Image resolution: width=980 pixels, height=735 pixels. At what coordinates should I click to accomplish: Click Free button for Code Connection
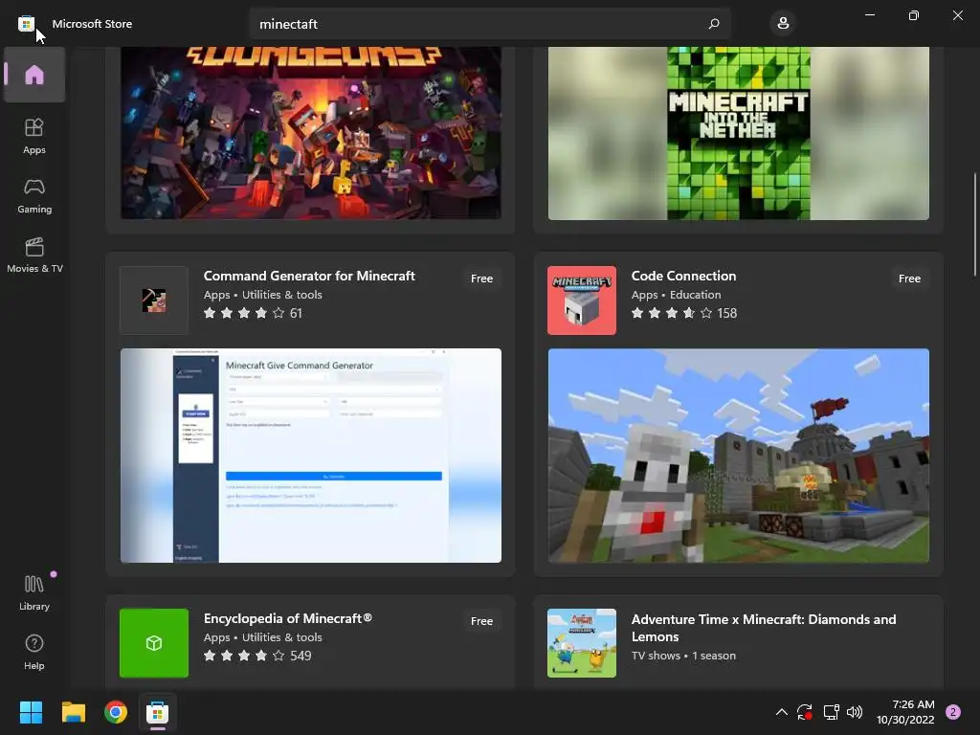point(909,278)
